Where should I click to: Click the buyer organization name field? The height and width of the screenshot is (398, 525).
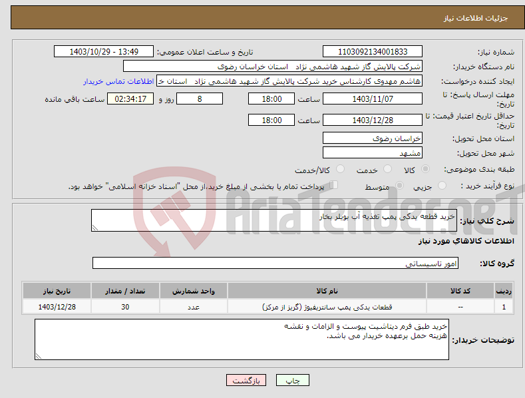273,67
